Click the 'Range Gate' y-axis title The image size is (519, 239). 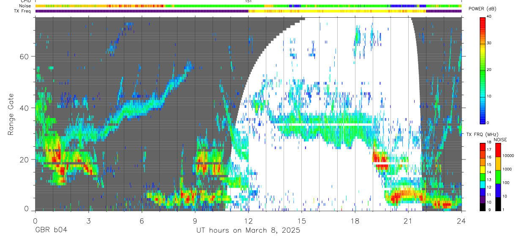tap(11, 114)
